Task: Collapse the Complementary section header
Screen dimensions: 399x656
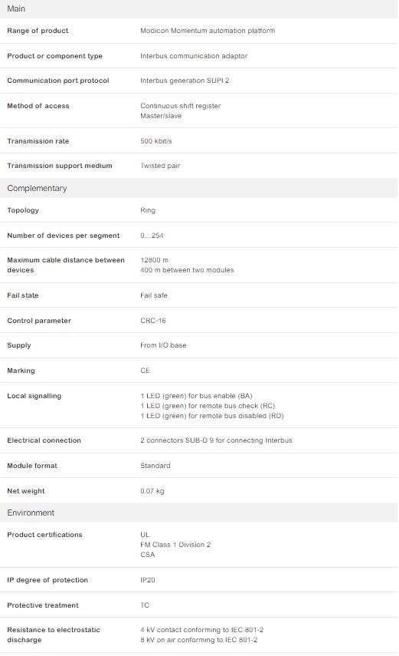Action: tap(199, 188)
